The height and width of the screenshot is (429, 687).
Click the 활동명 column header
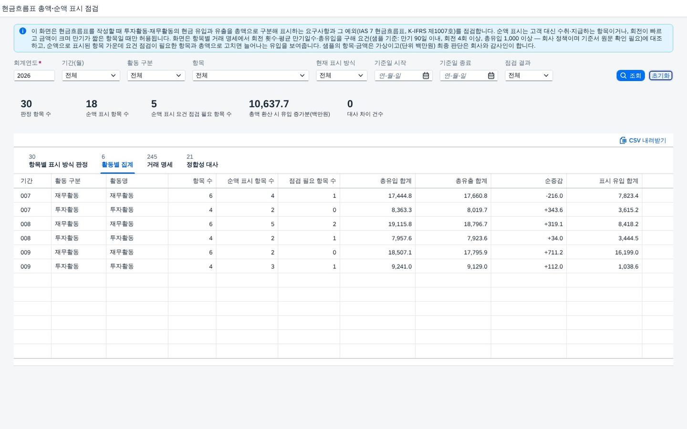tap(137, 181)
